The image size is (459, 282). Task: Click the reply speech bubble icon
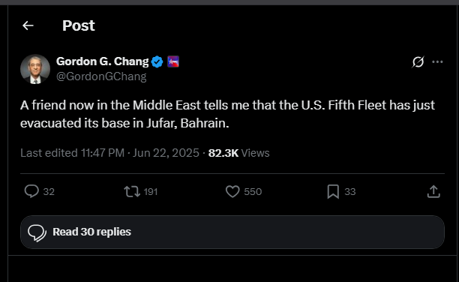click(31, 191)
